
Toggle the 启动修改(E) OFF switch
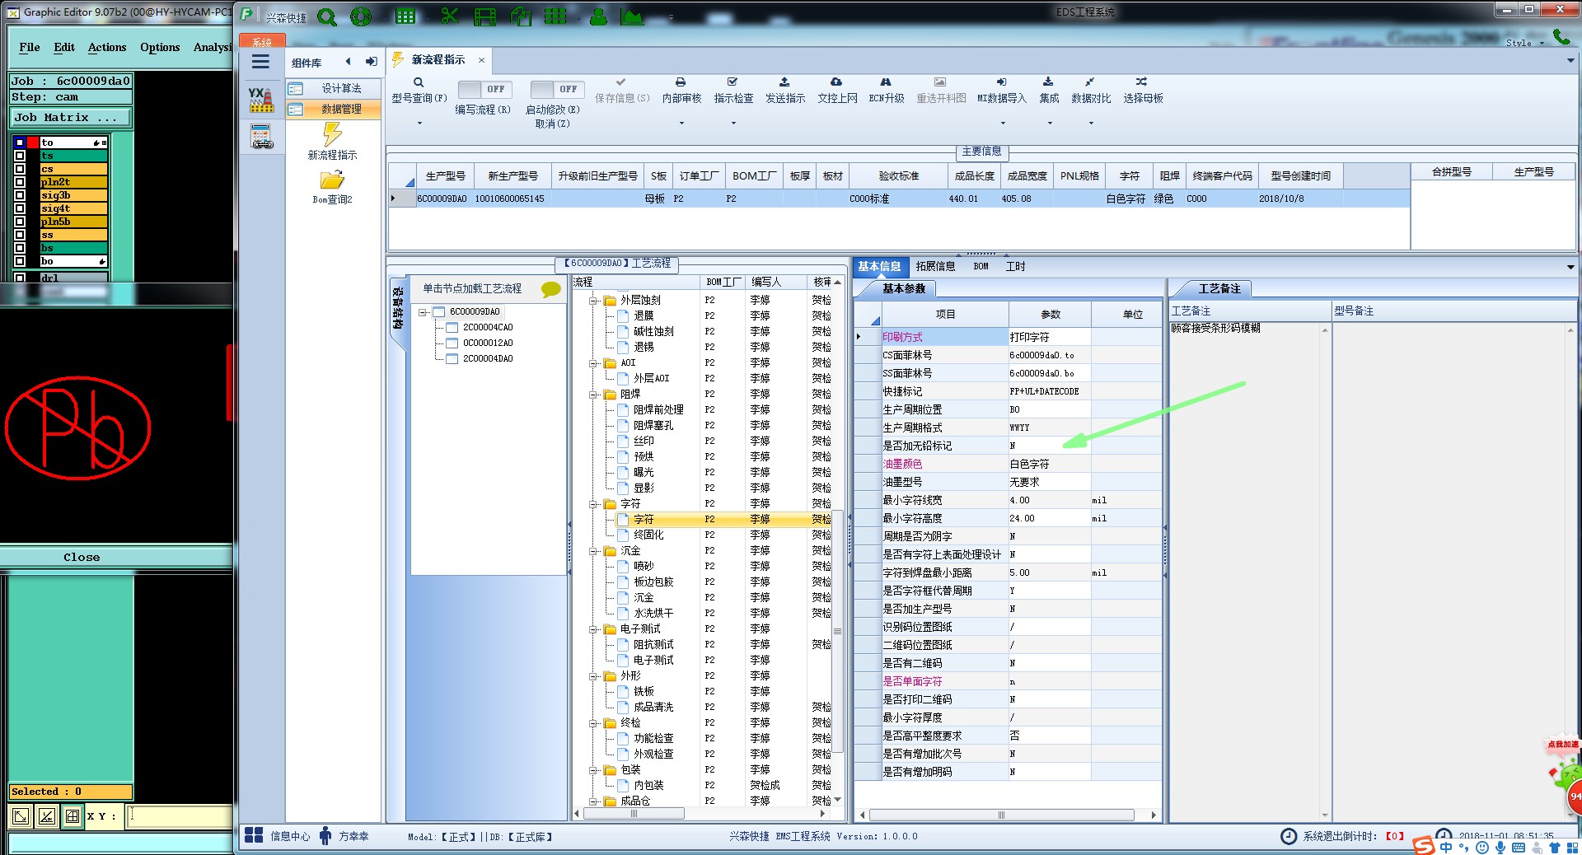[x=557, y=89]
